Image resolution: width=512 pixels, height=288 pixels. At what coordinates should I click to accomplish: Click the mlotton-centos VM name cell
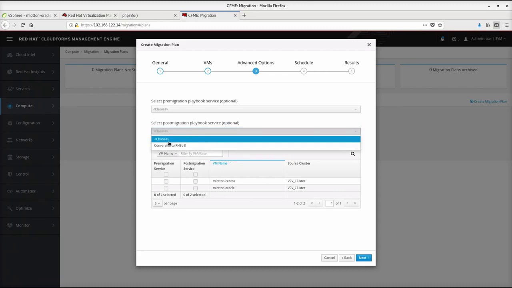247,181
